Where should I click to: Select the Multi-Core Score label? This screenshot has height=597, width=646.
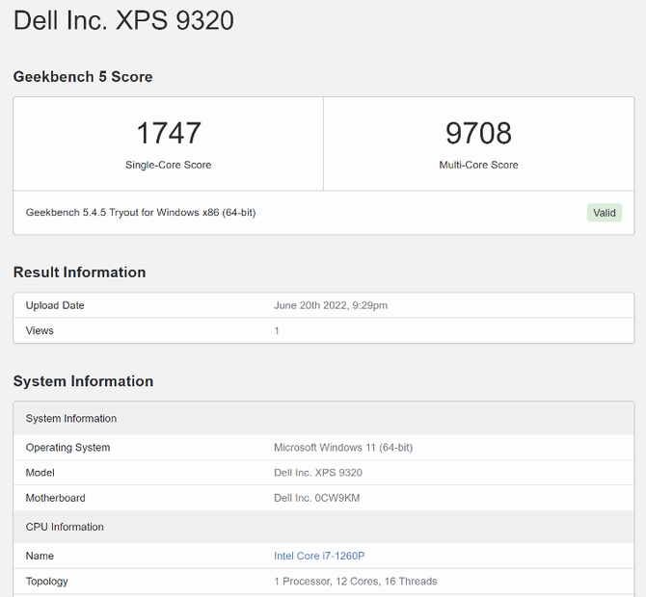pyautogui.click(x=478, y=165)
